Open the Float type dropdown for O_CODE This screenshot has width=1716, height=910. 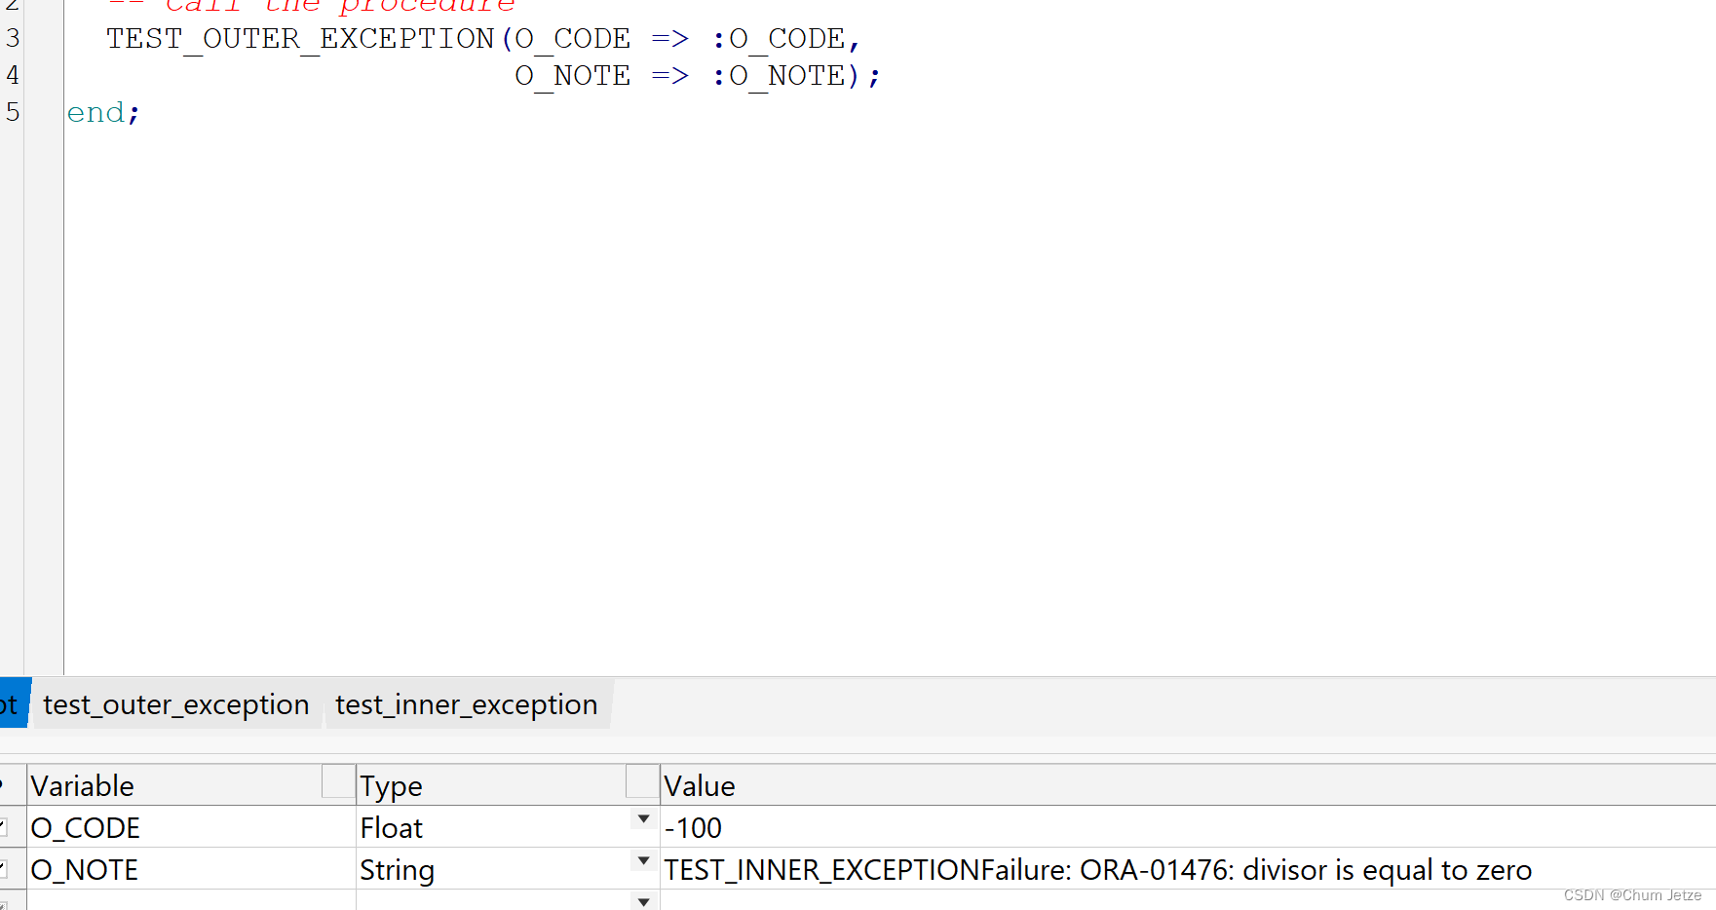click(x=643, y=819)
